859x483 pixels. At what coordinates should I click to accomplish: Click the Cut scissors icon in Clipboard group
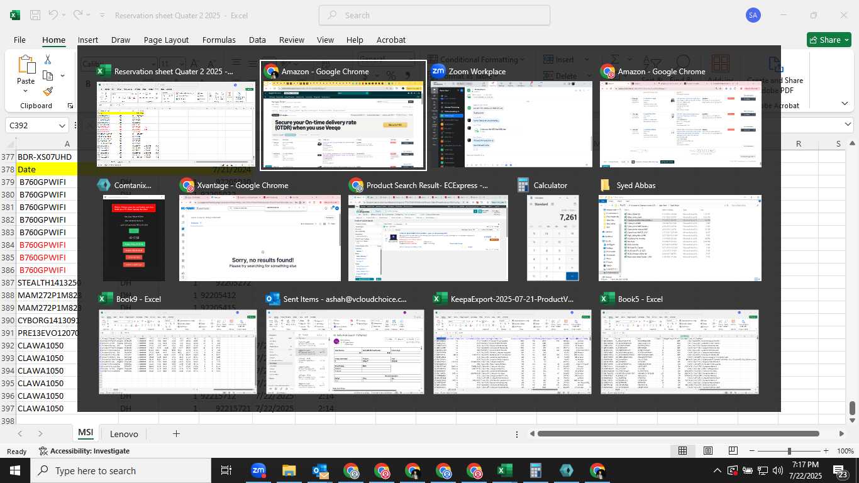pos(48,60)
